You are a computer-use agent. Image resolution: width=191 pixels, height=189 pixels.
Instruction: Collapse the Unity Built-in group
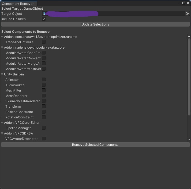click(x=2, y=74)
